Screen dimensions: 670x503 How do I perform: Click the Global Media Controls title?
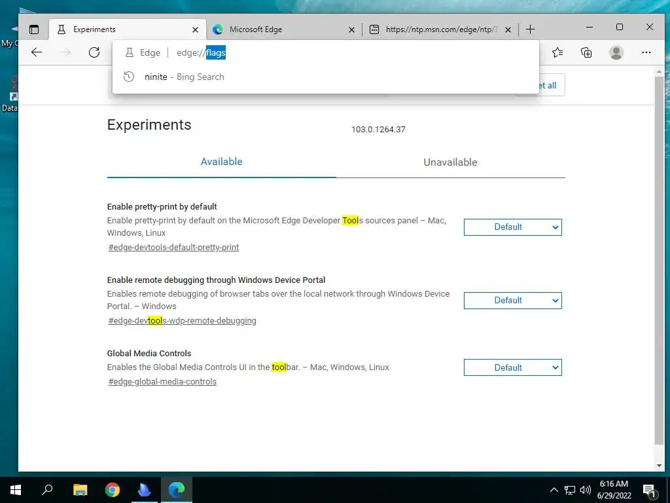pos(149,353)
